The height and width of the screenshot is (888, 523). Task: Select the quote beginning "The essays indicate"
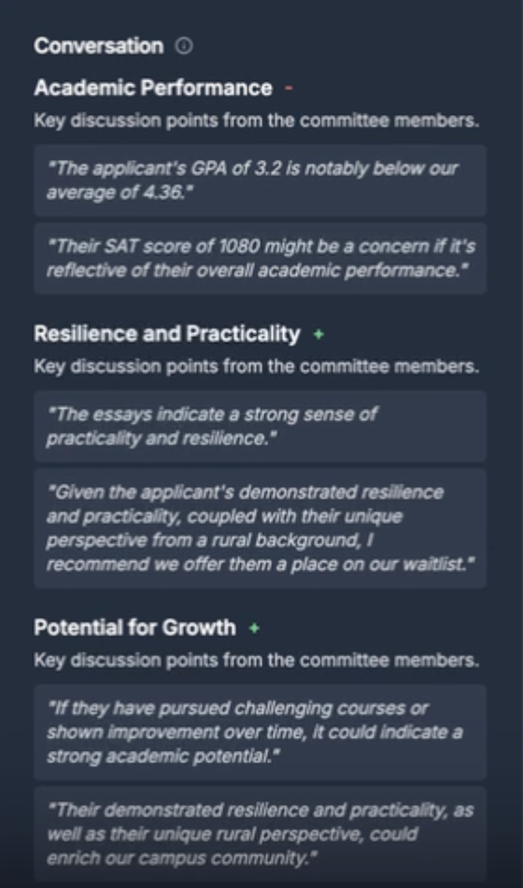tap(260, 426)
